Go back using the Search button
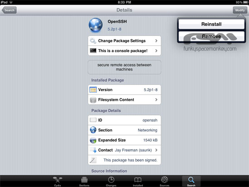Screen dimensions: 249x187 9,10
